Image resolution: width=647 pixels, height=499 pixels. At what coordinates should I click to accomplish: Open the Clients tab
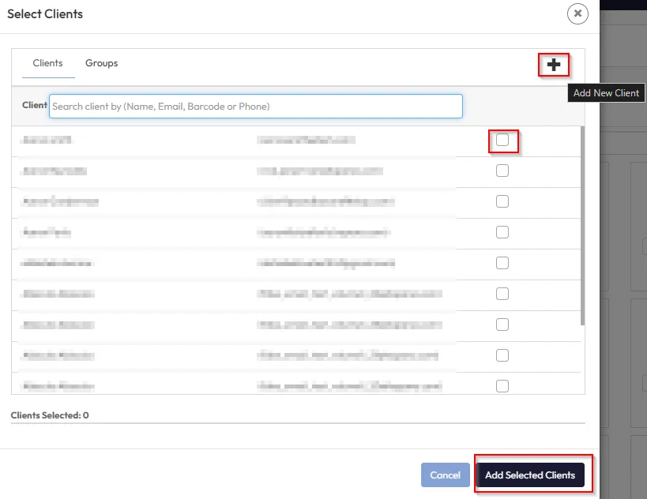point(47,63)
